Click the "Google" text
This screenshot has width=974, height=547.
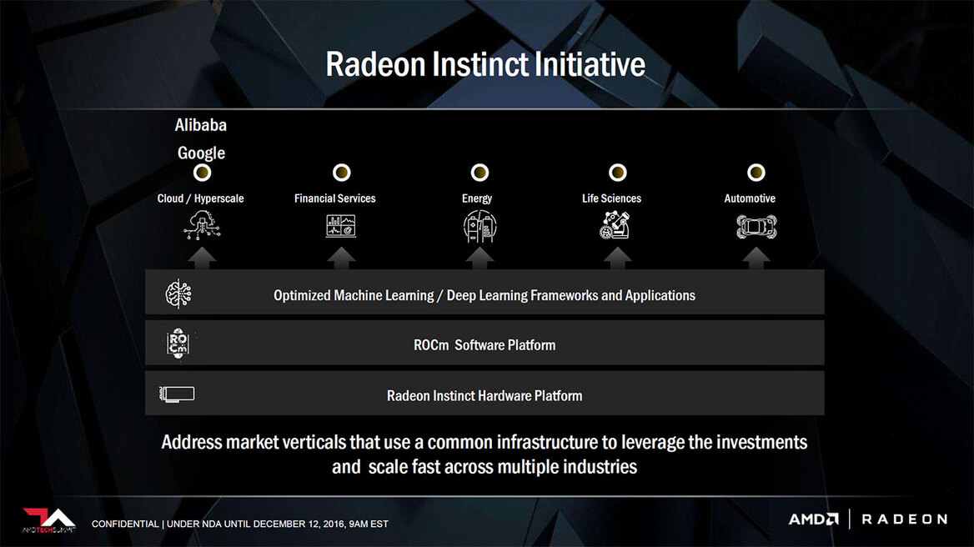click(201, 153)
